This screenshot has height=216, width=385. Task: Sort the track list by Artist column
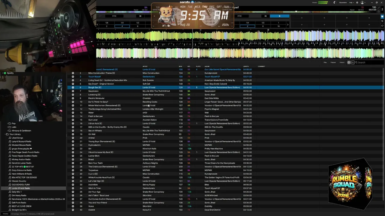point(145,66)
